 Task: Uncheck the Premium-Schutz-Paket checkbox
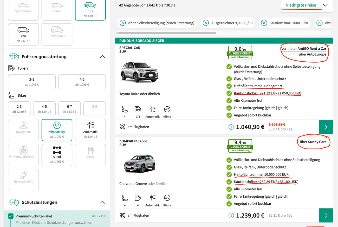(x=11, y=216)
